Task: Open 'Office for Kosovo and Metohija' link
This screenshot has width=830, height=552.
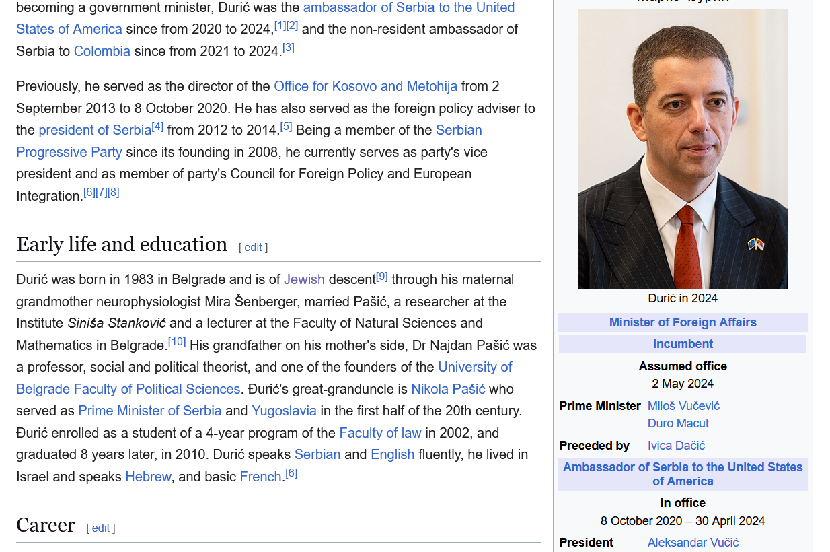Action: click(x=365, y=87)
